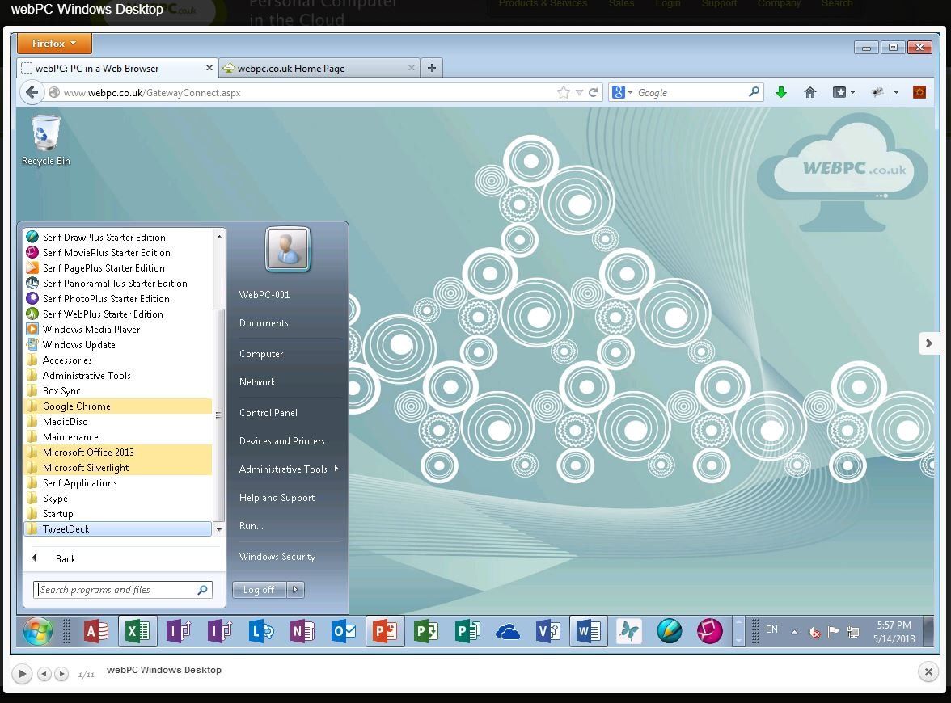Screen dimensions: 951x703
Task: Play the webPC slideshow
Action: click(22, 673)
